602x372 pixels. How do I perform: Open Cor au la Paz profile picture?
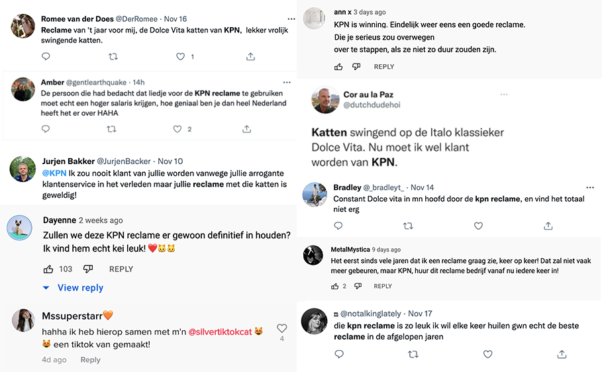click(x=325, y=101)
